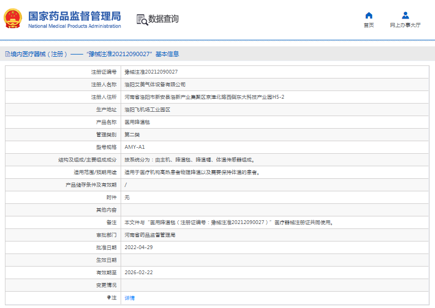The height and width of the screenshot is (308, 435).
Task: Click the bullet icon beside 注
Action: click(109, 298)
